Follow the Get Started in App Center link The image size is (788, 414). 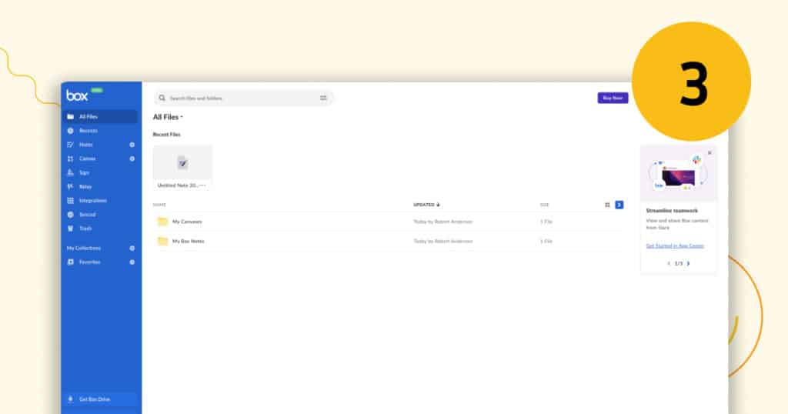675,245
